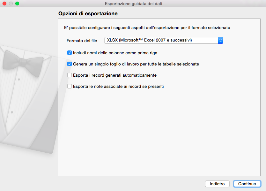This screenshot has height=191, width=266.
Task: Click the lower shirt stud on the tuxedo
Action: [x=12, y=112]
